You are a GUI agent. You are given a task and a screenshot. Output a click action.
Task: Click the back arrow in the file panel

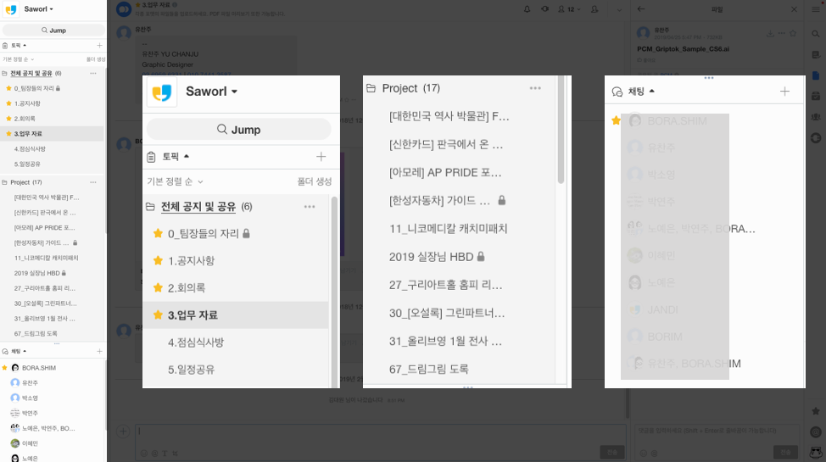(x=641, y=8)
